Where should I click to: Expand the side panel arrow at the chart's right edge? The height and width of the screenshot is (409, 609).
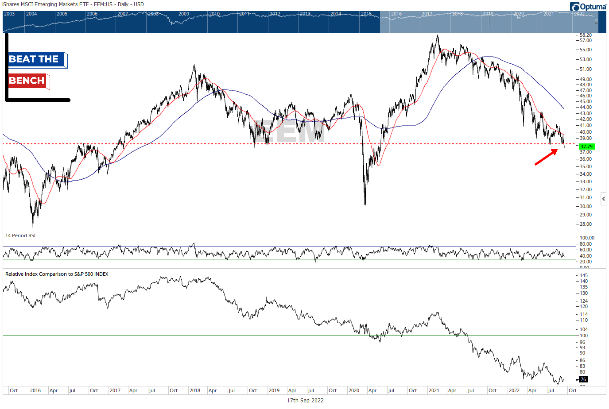[x=603, y=199]
